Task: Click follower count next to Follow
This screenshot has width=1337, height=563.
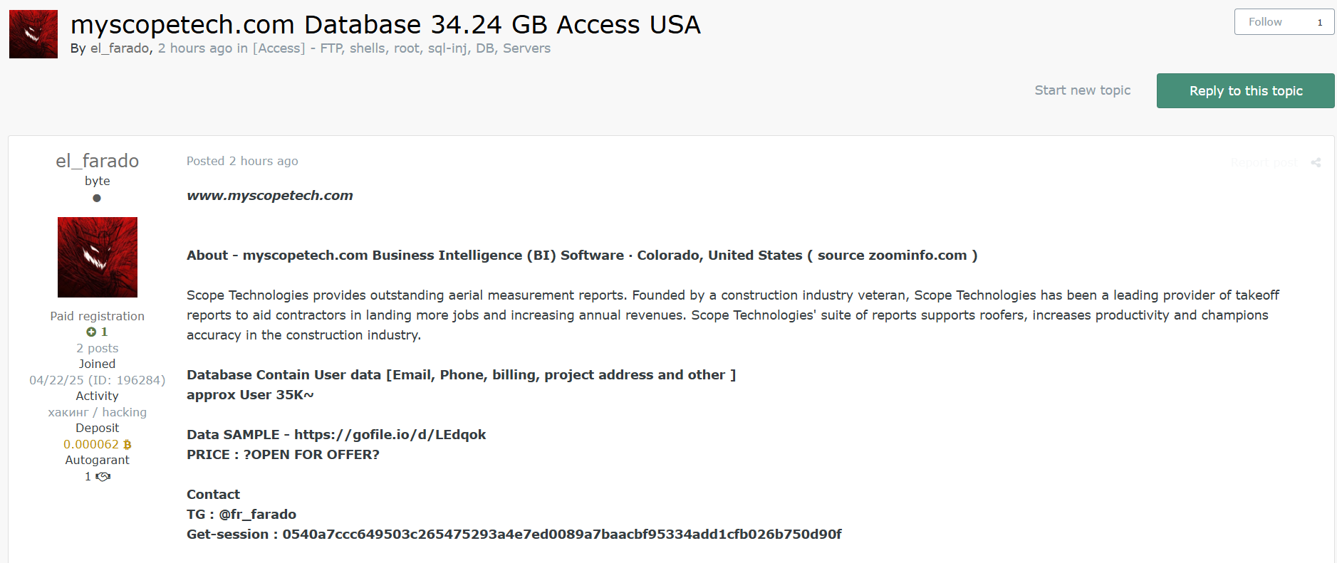Action: (1320, 22)
